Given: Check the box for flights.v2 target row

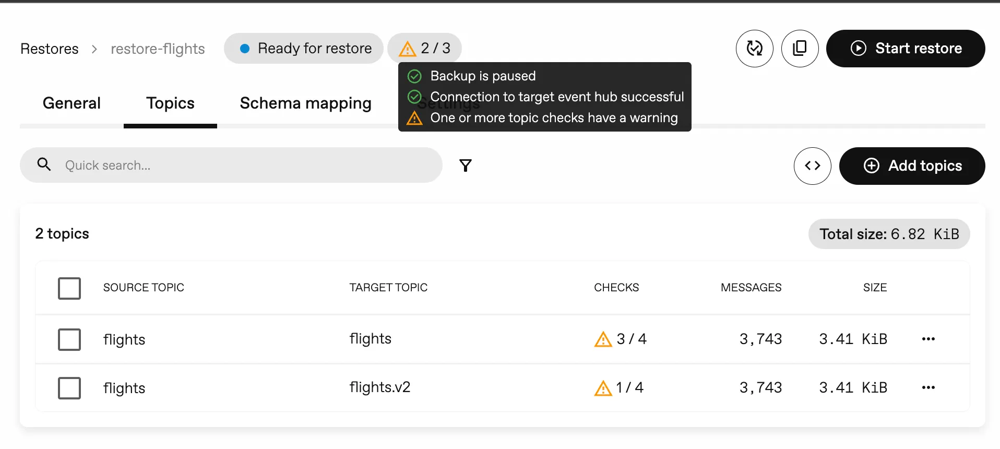Looking at the screenshot, I should coord(69,388).
